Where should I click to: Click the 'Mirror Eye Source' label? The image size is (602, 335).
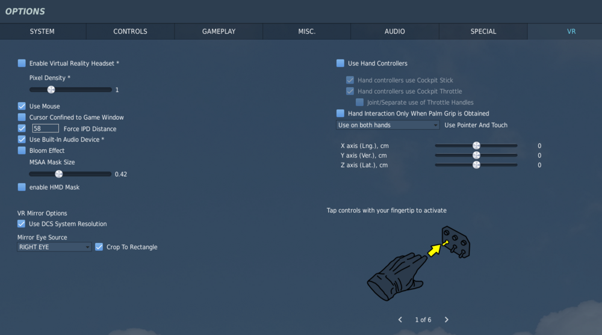42,238
